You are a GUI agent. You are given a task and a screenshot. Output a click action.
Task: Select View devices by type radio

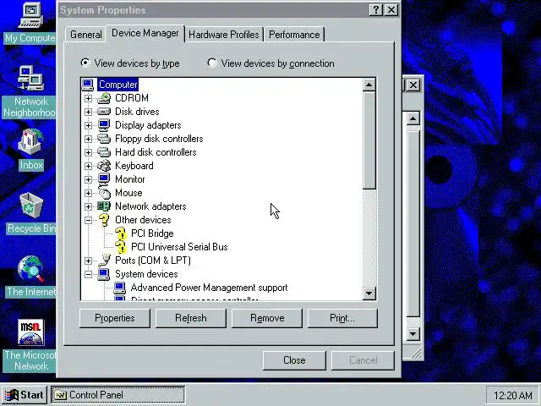point(85,63)
